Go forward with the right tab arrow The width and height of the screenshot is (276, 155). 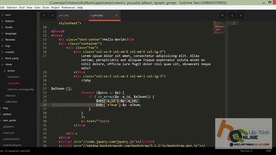tap(52, 15)
